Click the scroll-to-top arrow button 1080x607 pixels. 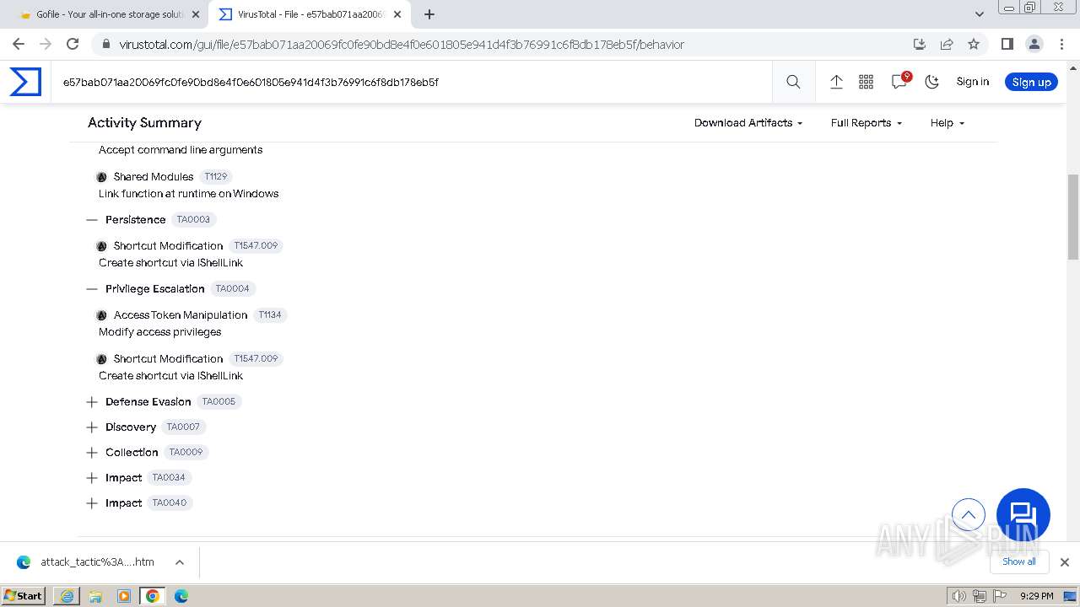click(x=969, y=514)
